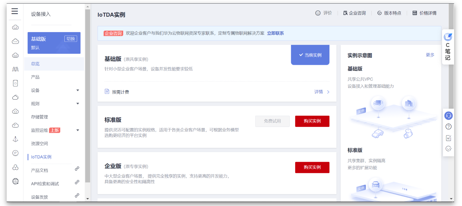Expand the 设备 submenu arrow
The image size is (462, 206).
click(78, 90)
